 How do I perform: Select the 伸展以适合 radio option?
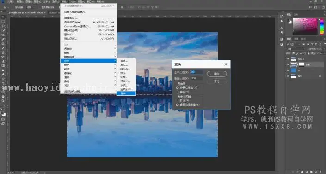[x=178, y=88]
